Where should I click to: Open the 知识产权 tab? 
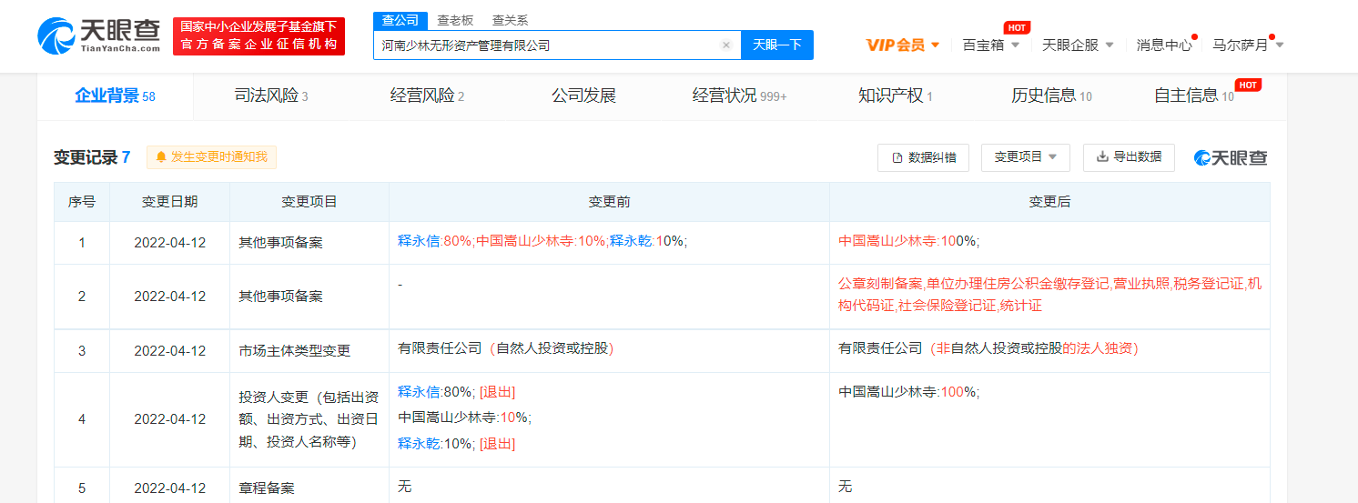pos(896,96)
